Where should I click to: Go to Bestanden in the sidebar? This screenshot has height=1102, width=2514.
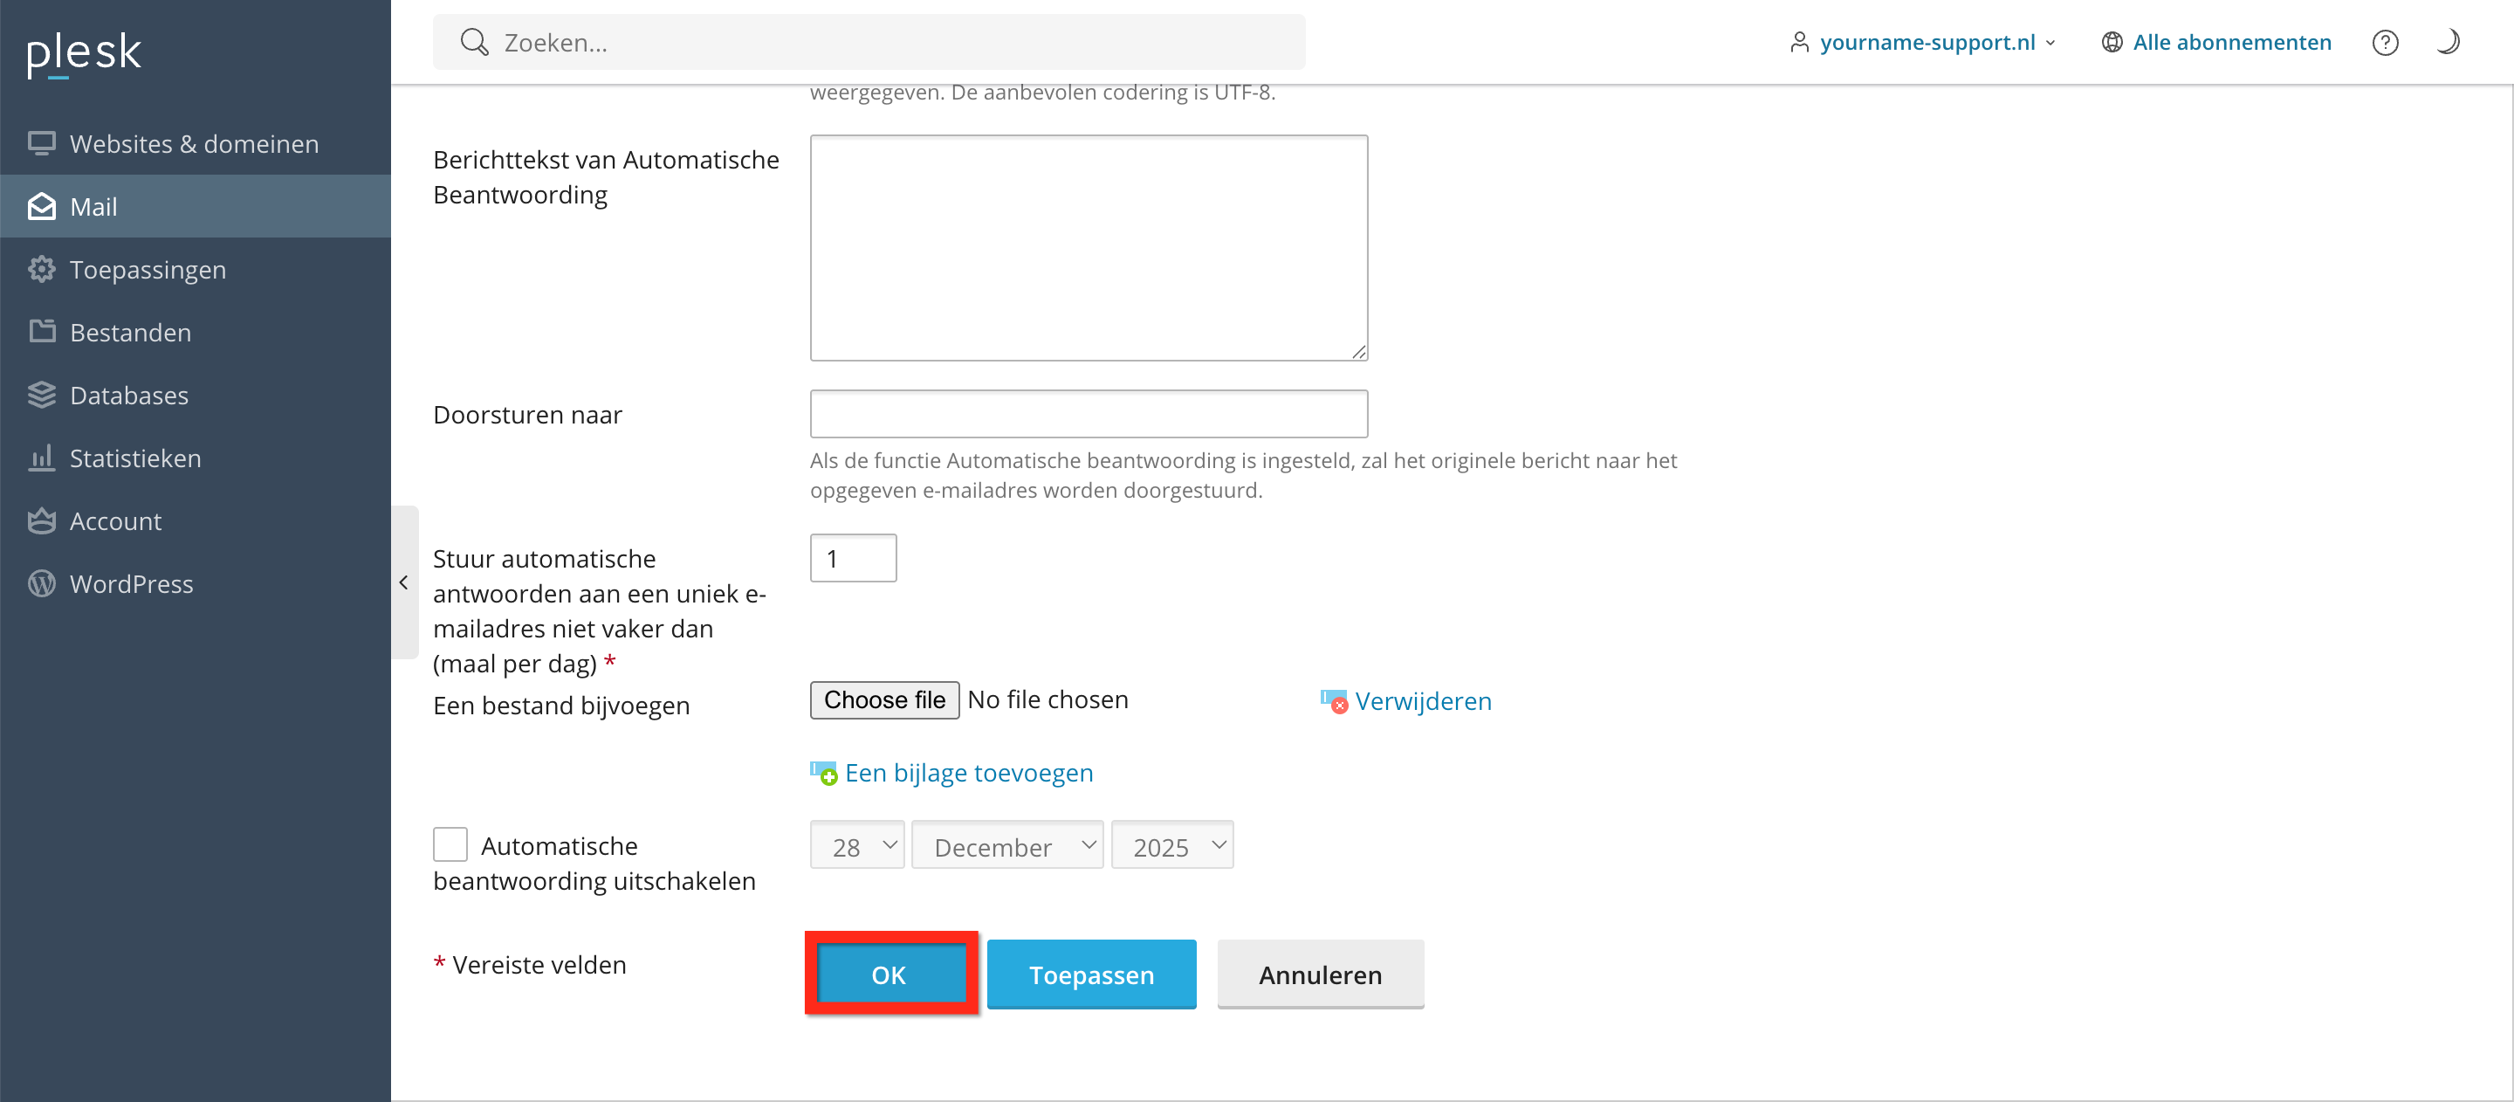(x=130, y=332)
